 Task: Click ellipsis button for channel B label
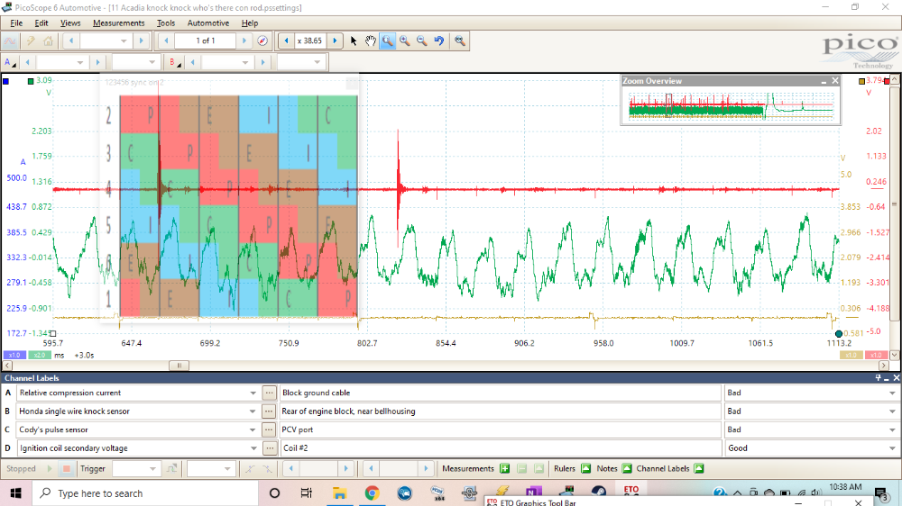point(269,411)
